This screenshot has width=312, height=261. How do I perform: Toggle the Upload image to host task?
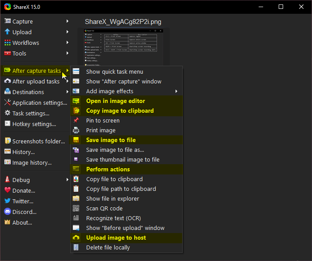tap(116, 237)
